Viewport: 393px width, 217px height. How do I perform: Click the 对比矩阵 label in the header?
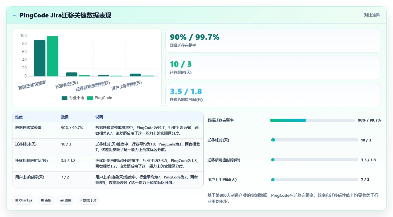coord(372,15)
